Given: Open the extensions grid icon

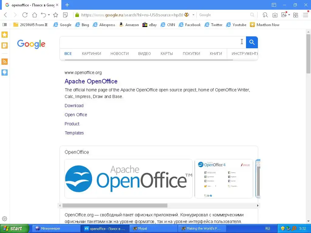Looking at the screenshot, I should tap(296, 15).
